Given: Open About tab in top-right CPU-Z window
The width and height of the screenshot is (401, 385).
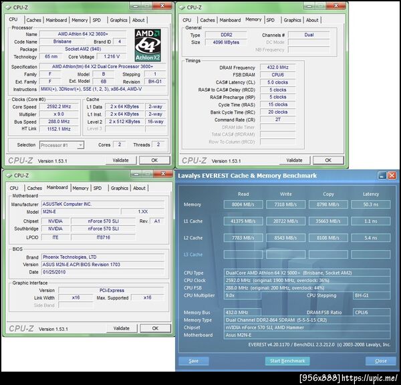Looking at the screenshot, I should tap(312, 20).
